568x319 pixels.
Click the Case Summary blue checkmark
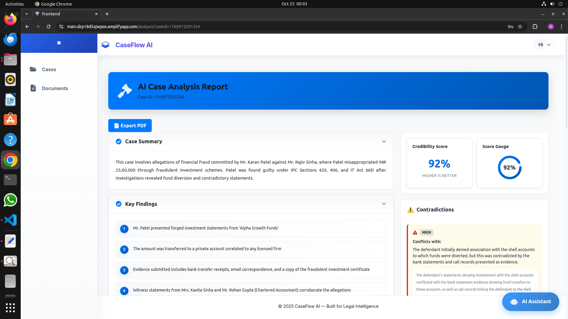[x=119, y=141]
